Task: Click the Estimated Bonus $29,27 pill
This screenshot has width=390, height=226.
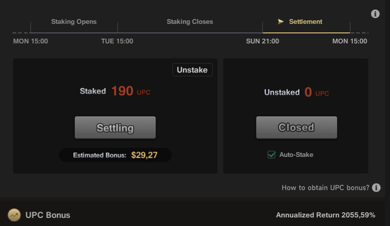Action: (115, 155)
